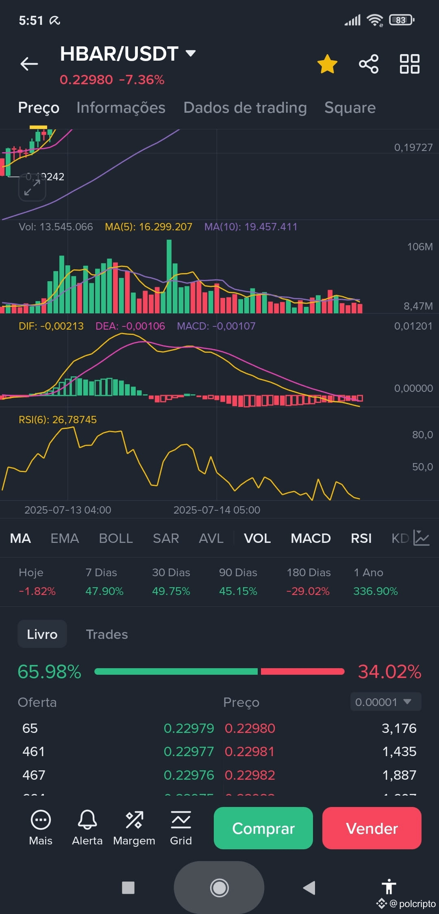439x914 pixels.
Task: Tap the RSI(6) value label
Action: point(58,420)
